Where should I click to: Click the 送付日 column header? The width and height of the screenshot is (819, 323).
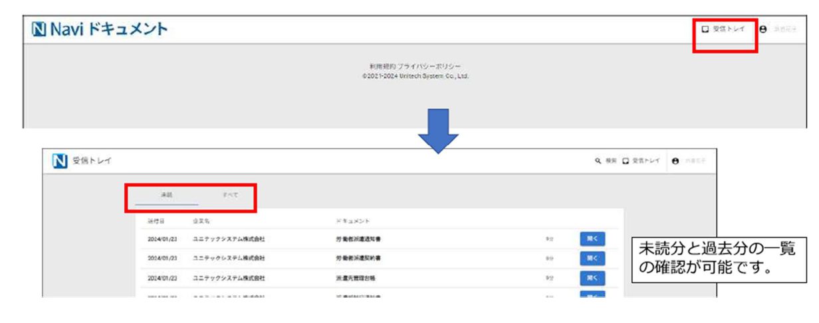156,220
